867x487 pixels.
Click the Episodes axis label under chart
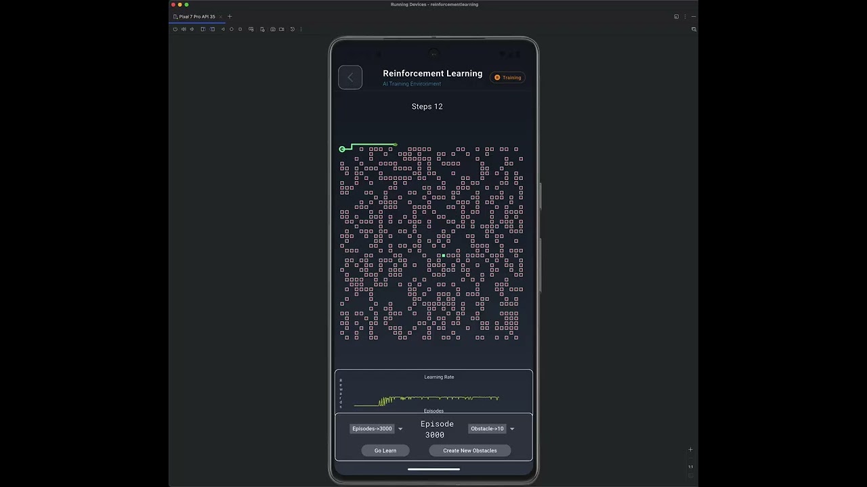tap(433, 411)
